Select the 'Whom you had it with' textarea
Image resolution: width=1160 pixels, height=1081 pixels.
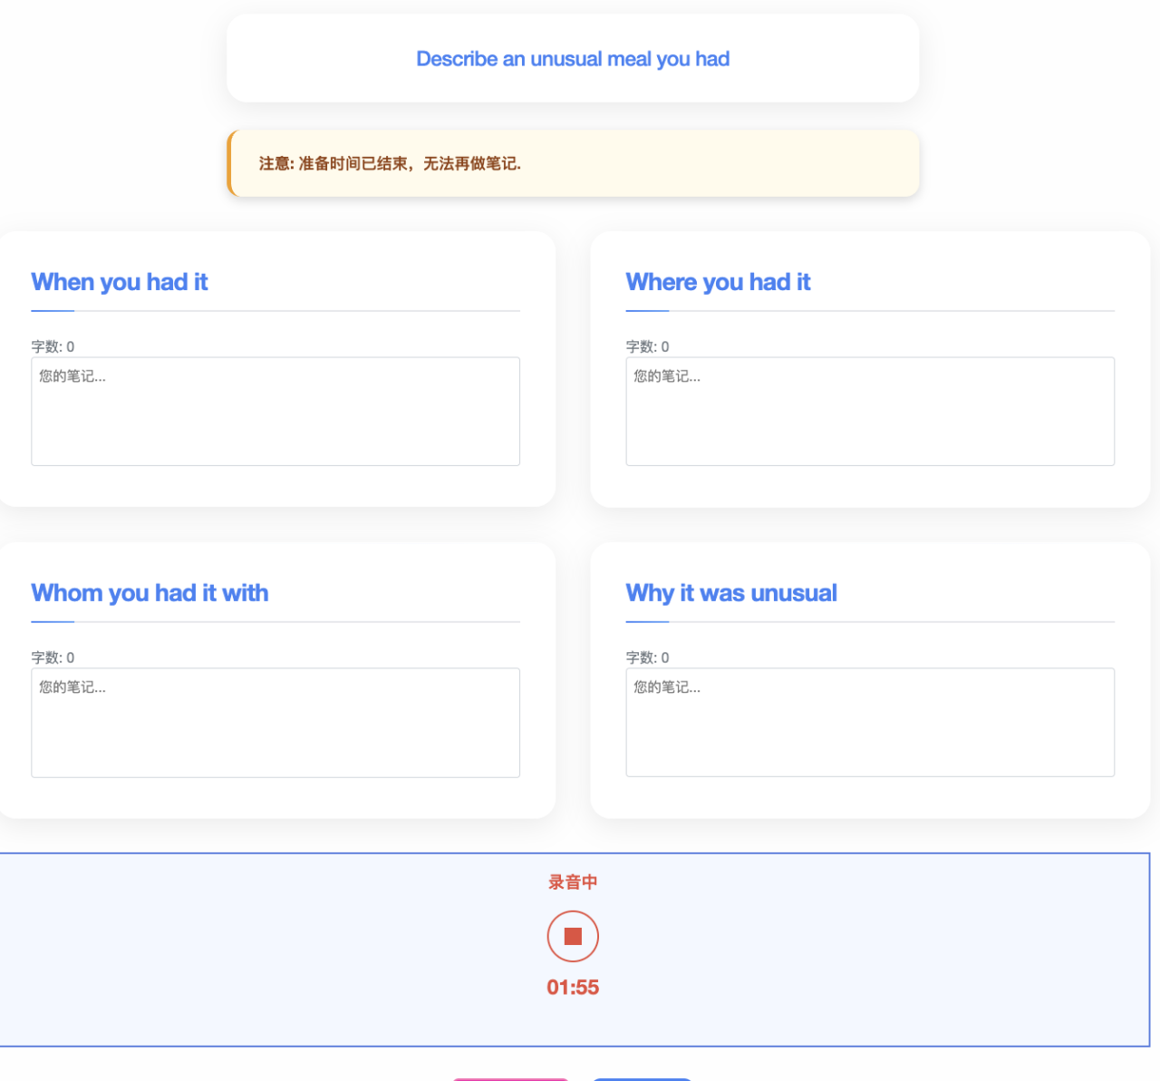pos(275,723)
